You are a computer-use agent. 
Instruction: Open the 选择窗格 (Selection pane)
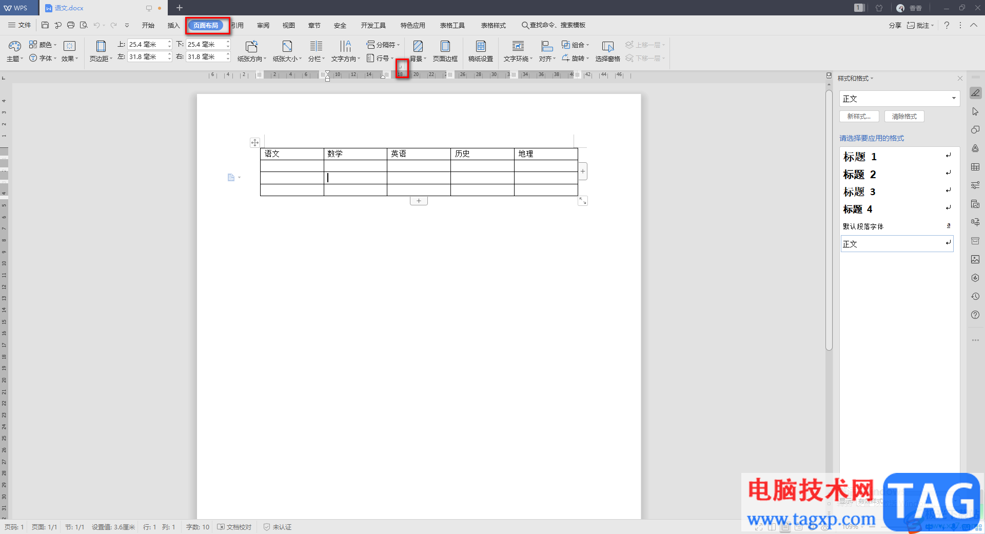point(607,51)
